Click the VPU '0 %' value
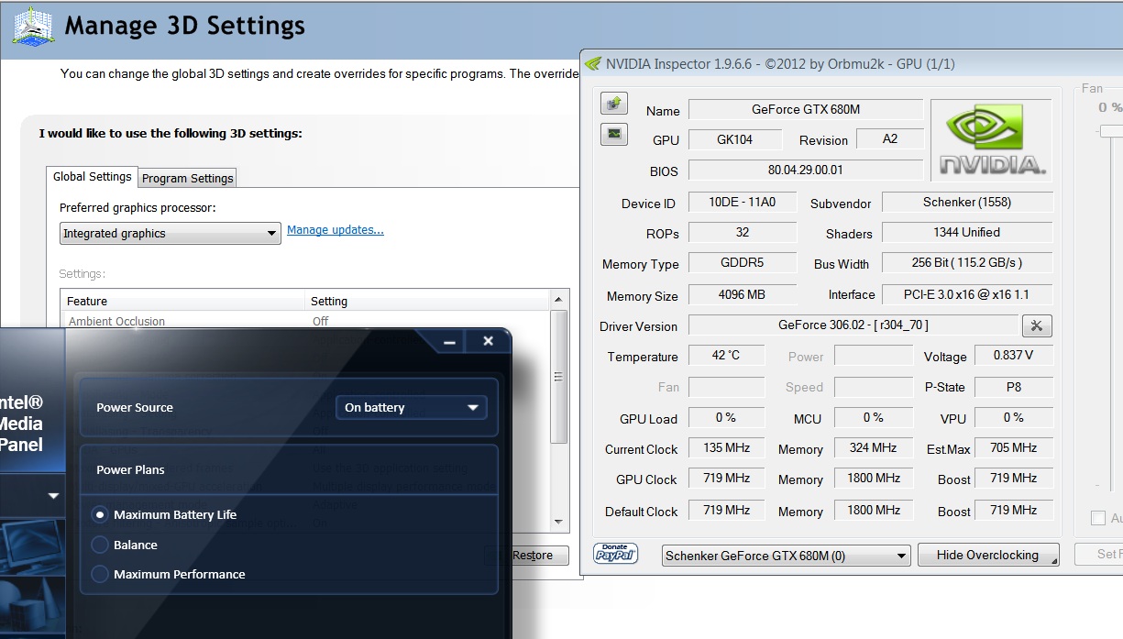Screen dimensions: 1123x639 pos(1014,418)
